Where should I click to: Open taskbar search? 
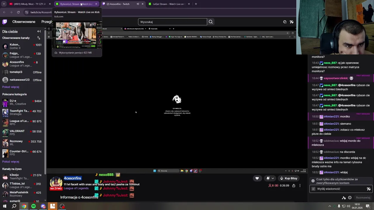14,206
